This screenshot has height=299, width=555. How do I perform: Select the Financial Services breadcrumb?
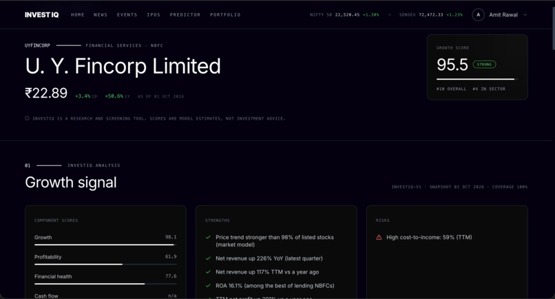click(x=113, y=45)
